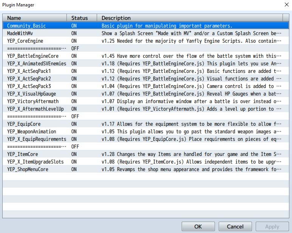This screenshot has height=233, width=292.
Task: Click the ON status of YEP_ShopMenuCore
Action: [x=74, y=169]
